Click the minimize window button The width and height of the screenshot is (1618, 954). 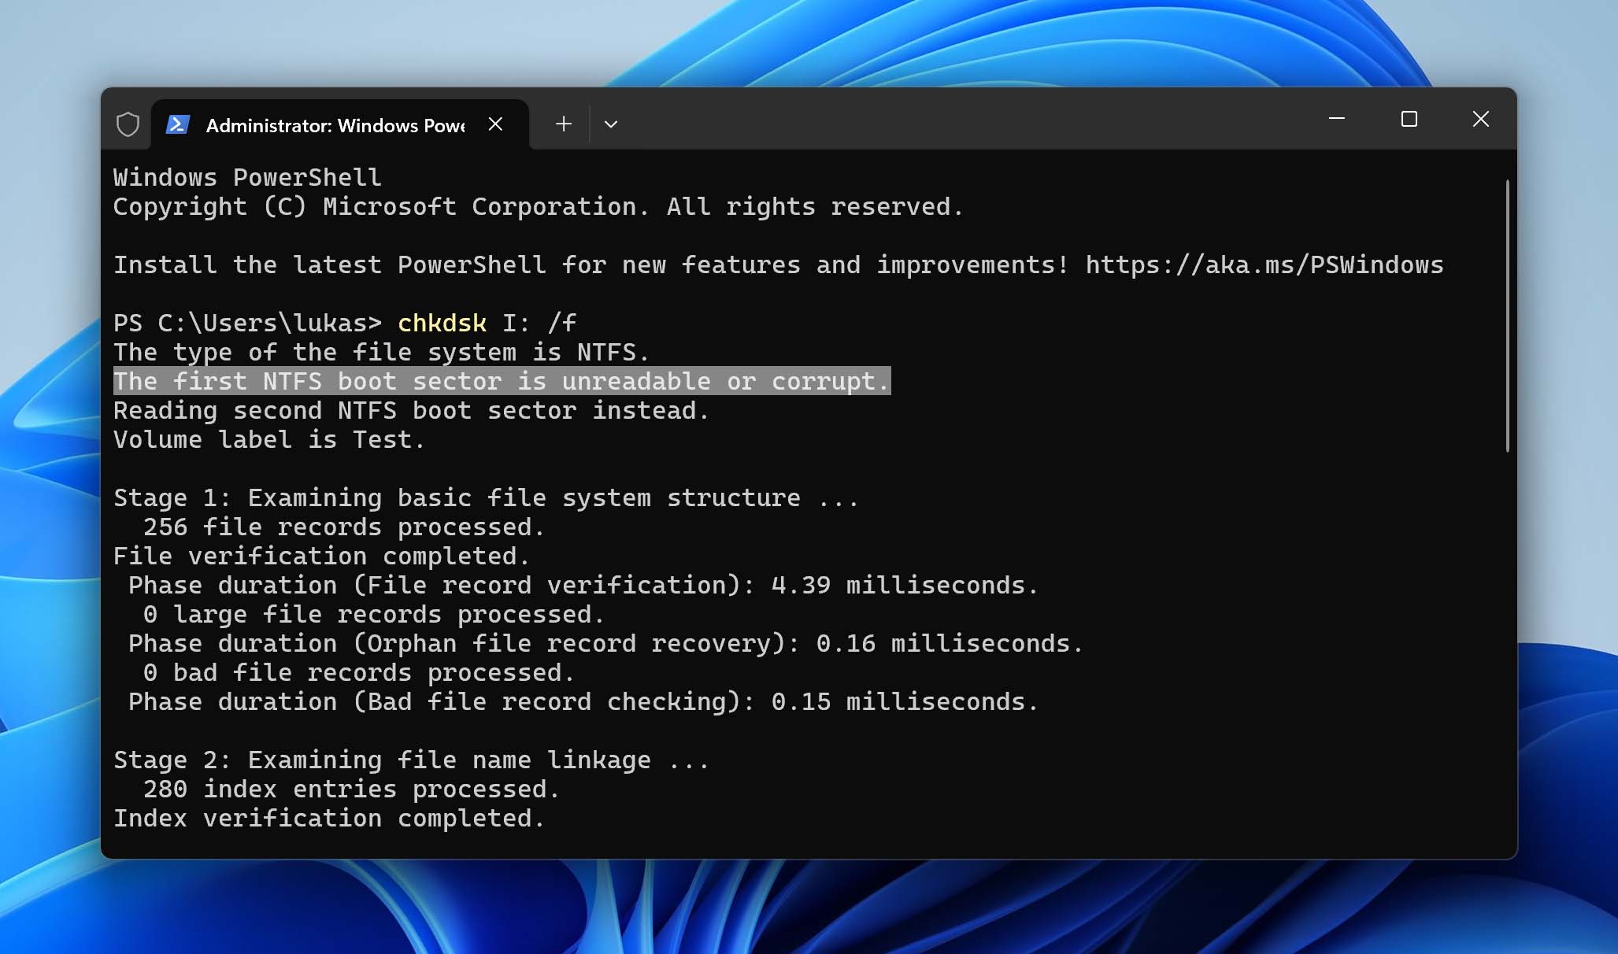point(1336,118)
